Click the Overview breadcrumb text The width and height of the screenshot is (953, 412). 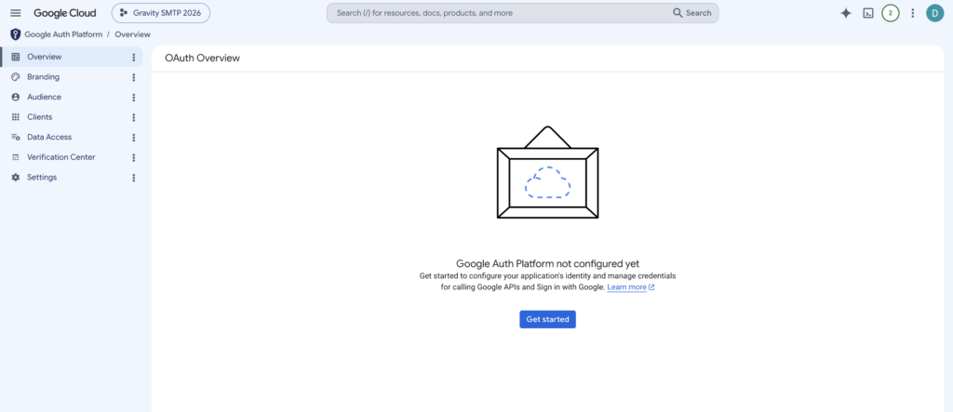point(132,34)
